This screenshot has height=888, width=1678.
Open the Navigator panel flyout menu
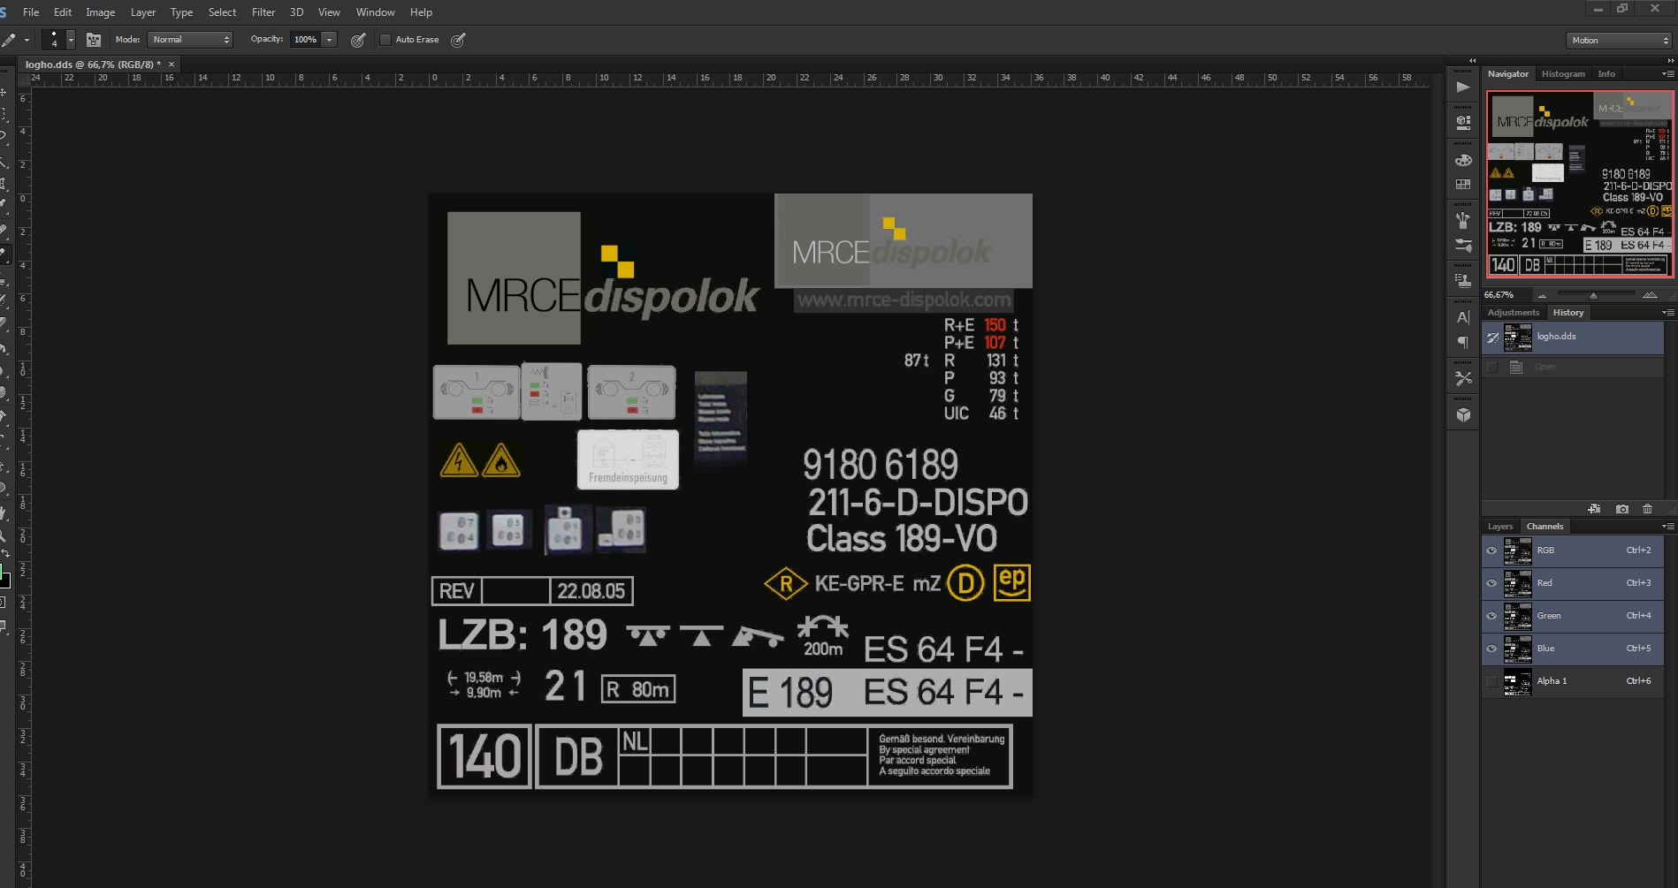[1667, 74]
